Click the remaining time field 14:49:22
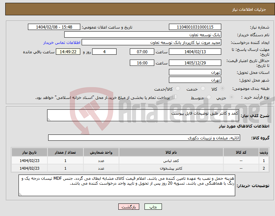The width and height of the screenshot is (275, 216). (68, 52)
